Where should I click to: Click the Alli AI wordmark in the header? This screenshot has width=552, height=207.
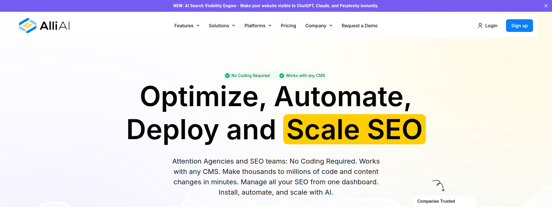(x=55, y=25)
